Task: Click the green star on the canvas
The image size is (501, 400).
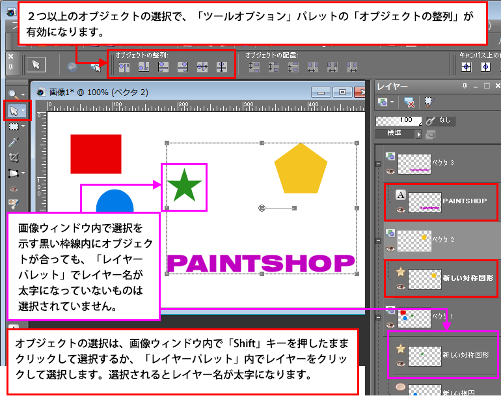Action: (184, 186)
